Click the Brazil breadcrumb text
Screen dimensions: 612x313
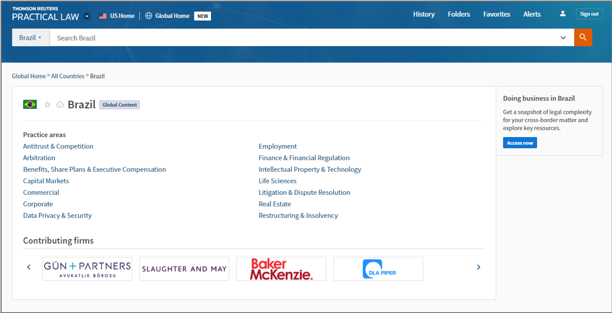[x=97, y=76]
